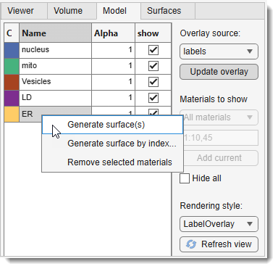Click the nucleus blue color swatch
The height and width of the screenshot is (269, 278).
click(x=12, y=50)
